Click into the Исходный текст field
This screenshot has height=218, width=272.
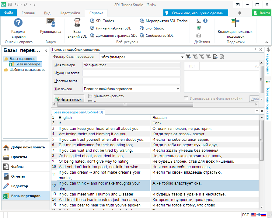click(x=131, y=73)
